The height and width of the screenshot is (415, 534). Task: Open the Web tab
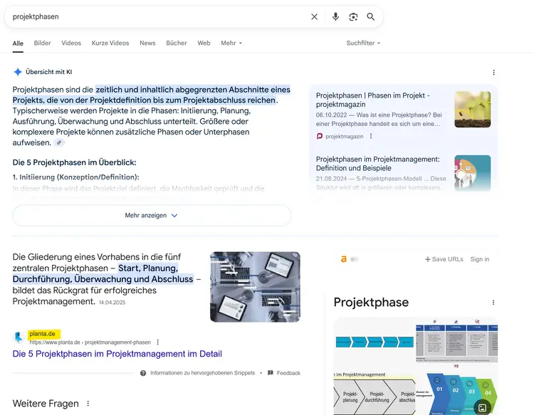(204, 43)
